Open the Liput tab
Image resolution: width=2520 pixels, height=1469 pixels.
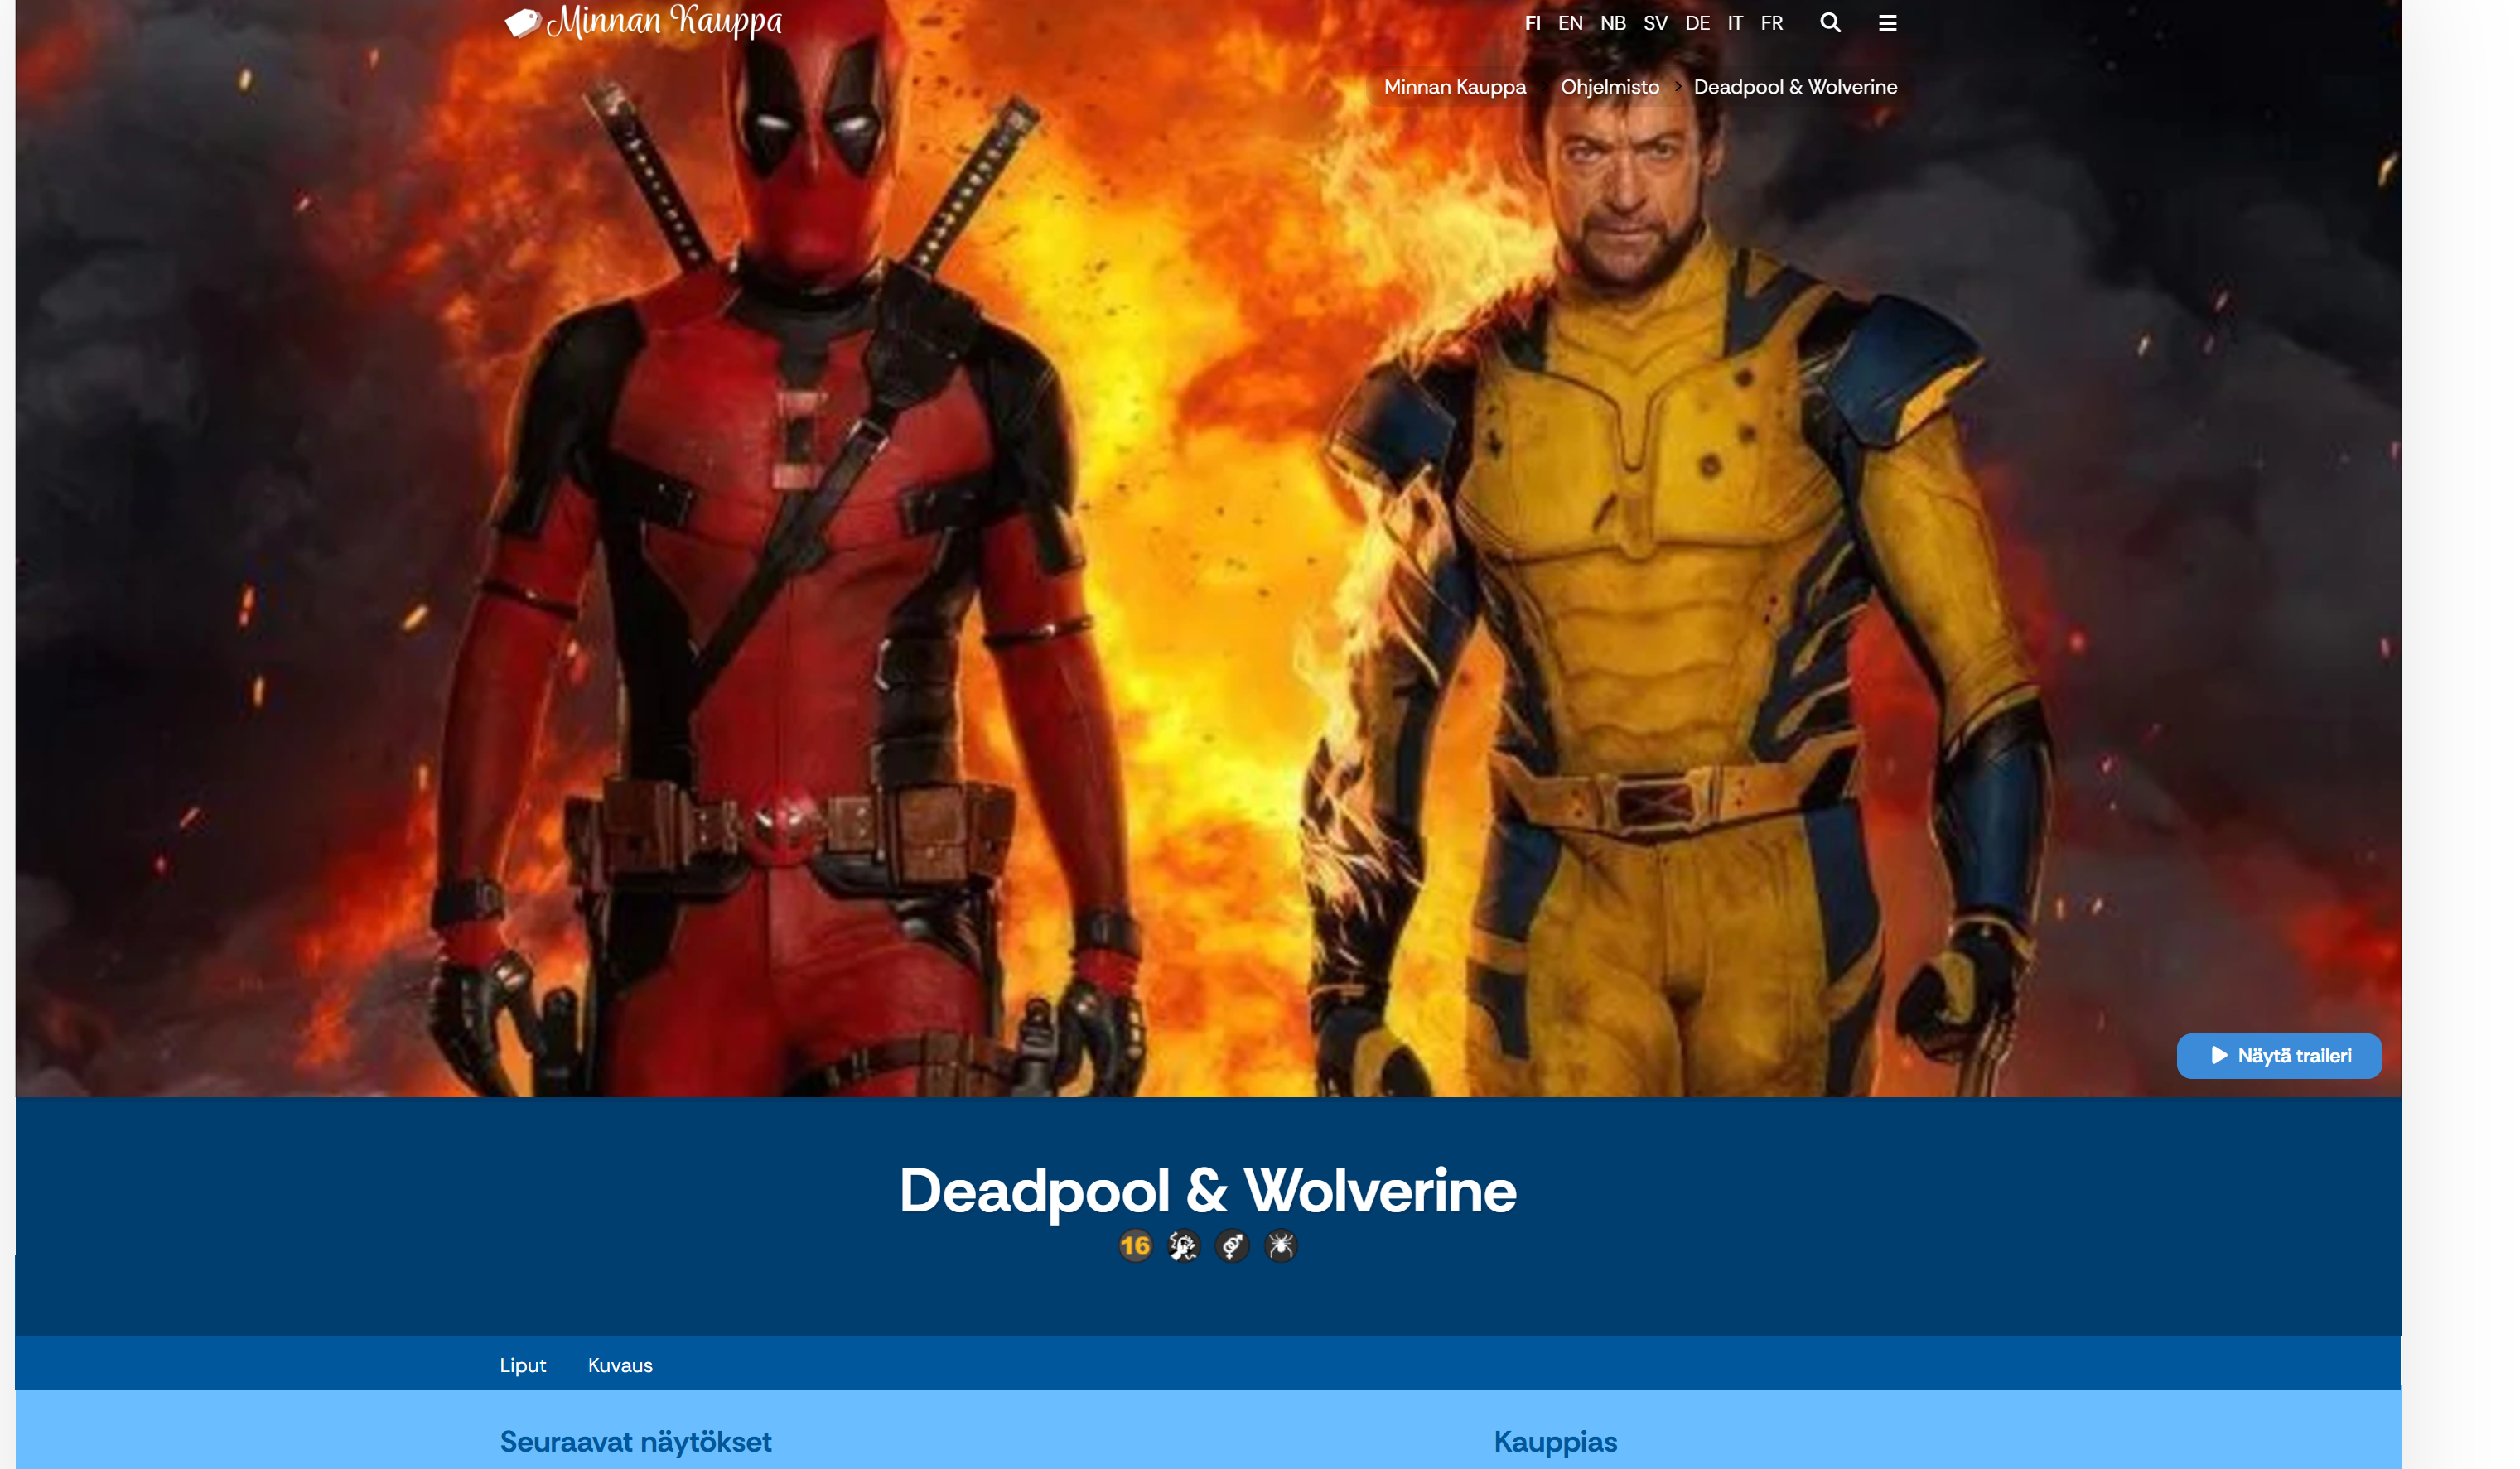pos(523,1365)
